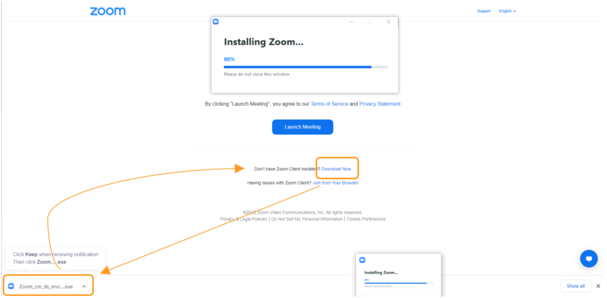Screen dimensions: 607x298
Task: Open the Support page link
Action: pyautogui.click(x=483, y=11)
